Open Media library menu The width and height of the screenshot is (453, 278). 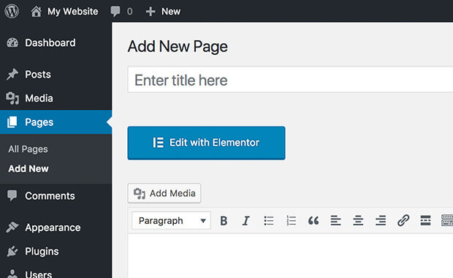tap(56, 98)
